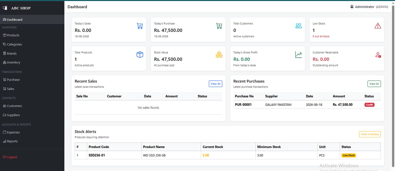The image size is (396, 171).
Task: Click the '0 out of stock' red text
Action: coord(321,36)
